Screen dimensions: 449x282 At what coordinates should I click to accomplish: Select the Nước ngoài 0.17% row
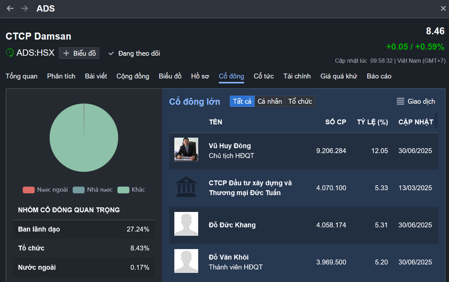[x=83, y=268]
